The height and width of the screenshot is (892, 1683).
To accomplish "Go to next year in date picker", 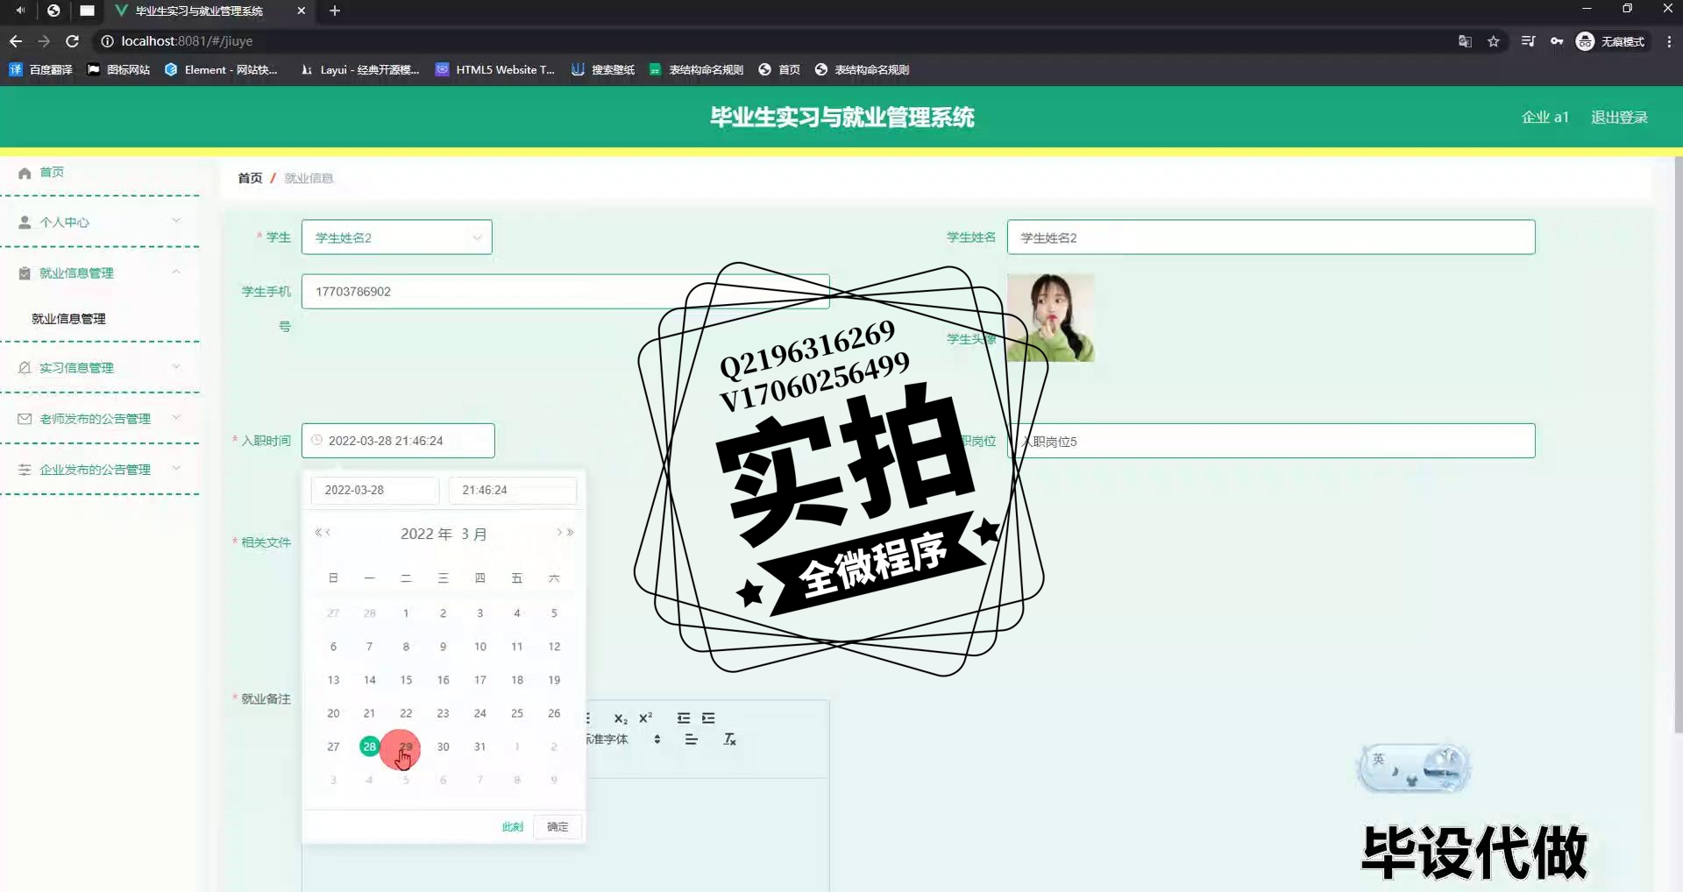I will pyautogui.click(x=570, y=533).
